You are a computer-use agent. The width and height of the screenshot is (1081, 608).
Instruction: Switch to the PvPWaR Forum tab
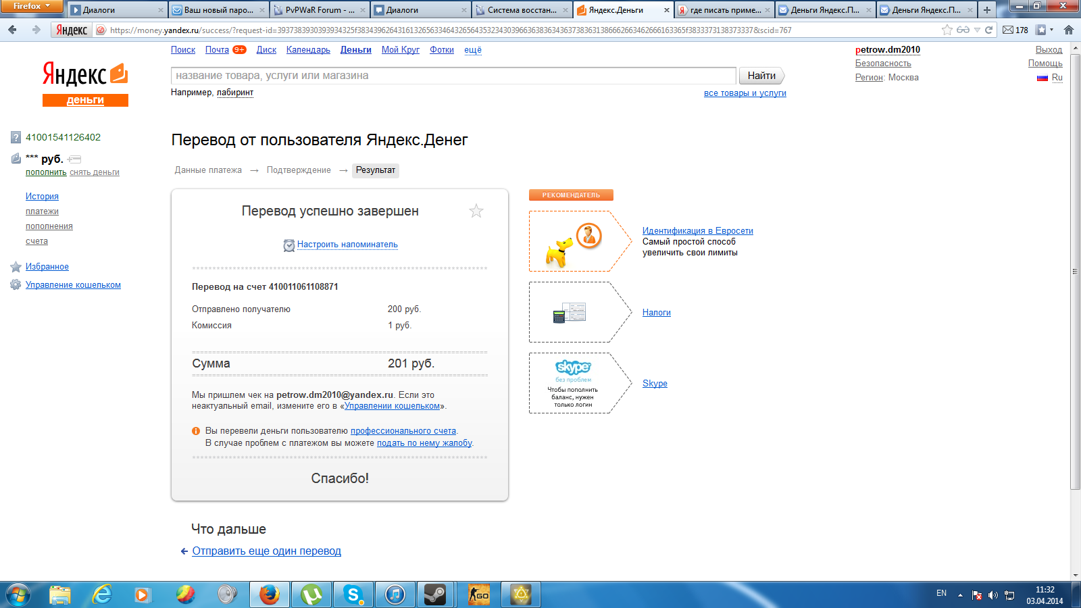pos(320,10)
